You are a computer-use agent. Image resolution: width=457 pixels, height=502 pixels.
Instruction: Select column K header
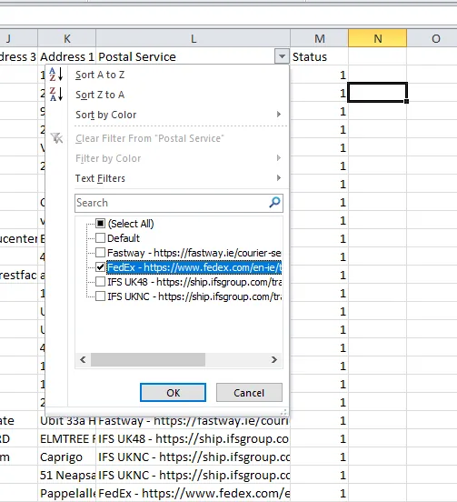point(67,38)
